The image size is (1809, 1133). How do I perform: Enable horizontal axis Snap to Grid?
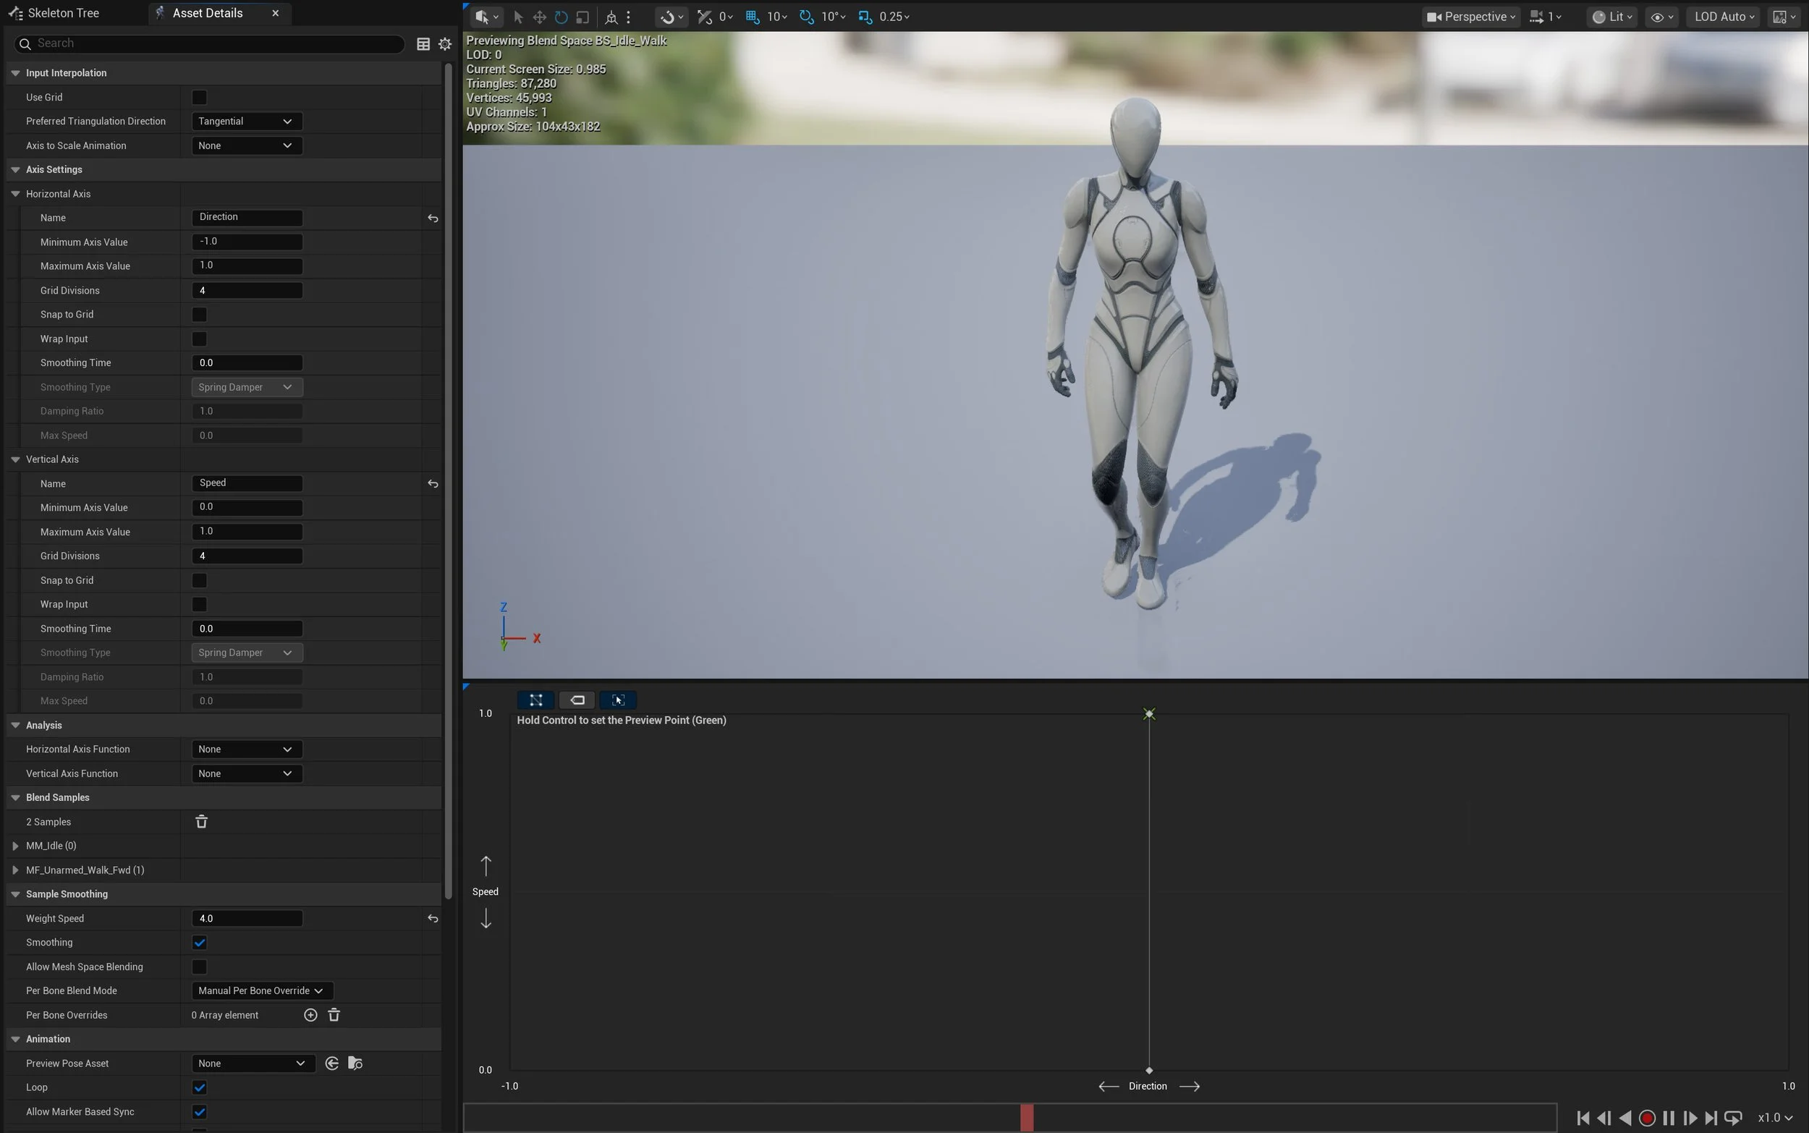199,314
